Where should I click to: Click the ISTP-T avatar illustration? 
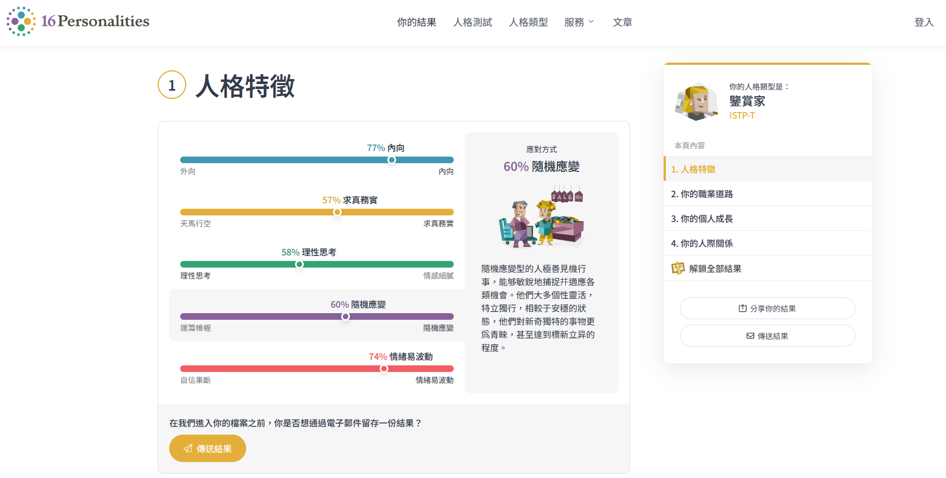pos(697,101)
